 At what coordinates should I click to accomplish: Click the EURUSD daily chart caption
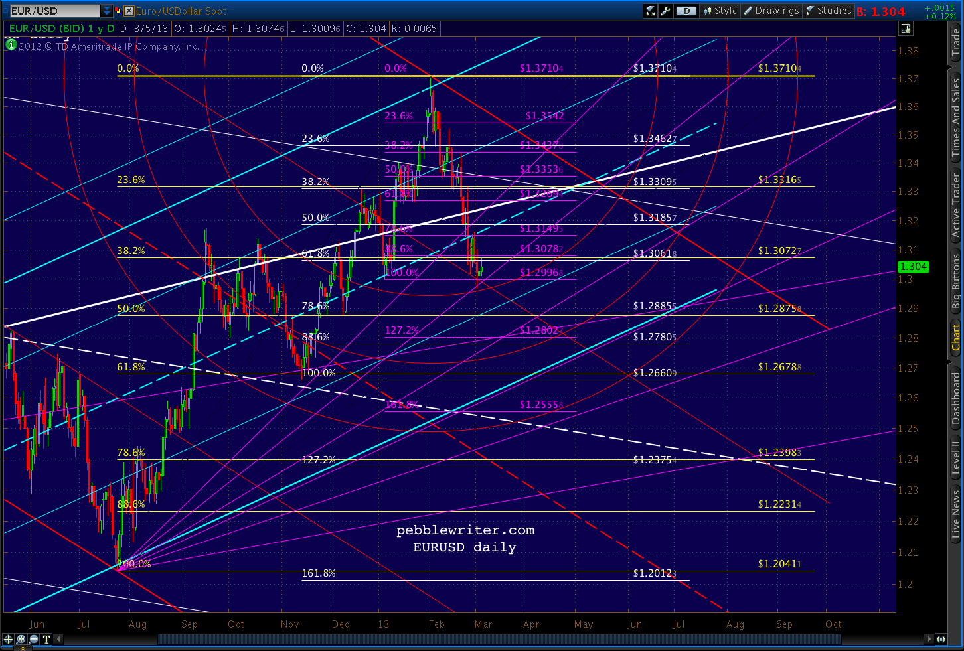click(x=464, y=547)
